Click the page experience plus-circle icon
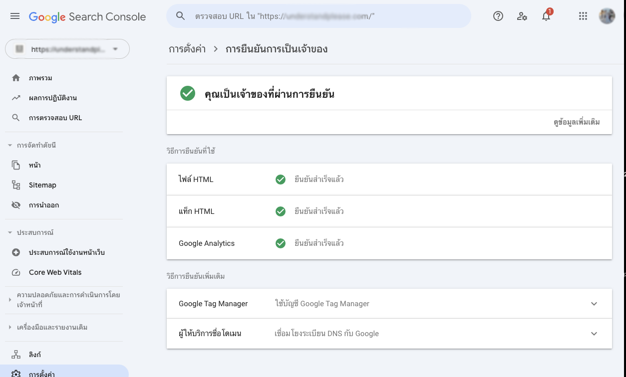This screenshot has height=377, width=626. [x=16, y=252]
